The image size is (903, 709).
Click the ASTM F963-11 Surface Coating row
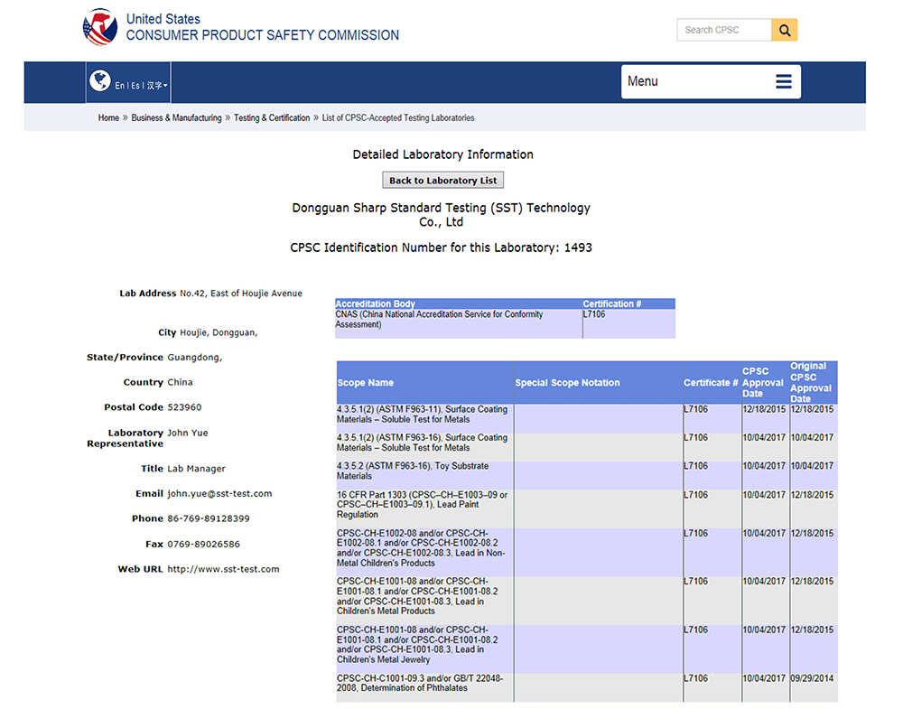click(x=587, y=418)
